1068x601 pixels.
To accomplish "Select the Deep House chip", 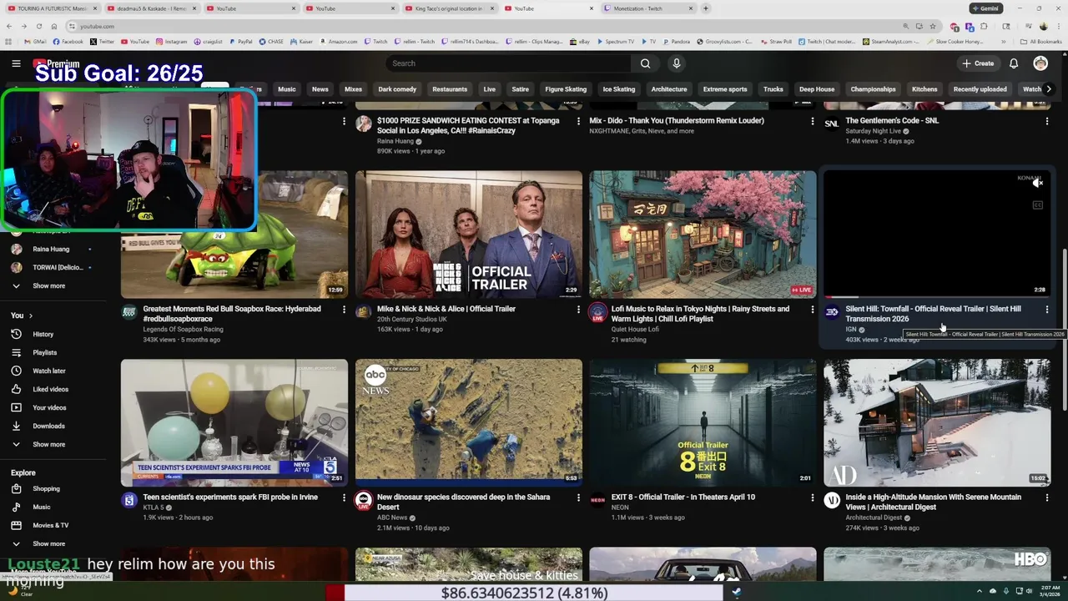I will (817, 89).
